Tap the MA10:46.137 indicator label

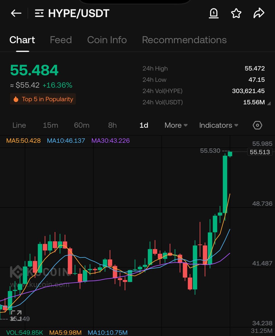coord(66,141)
